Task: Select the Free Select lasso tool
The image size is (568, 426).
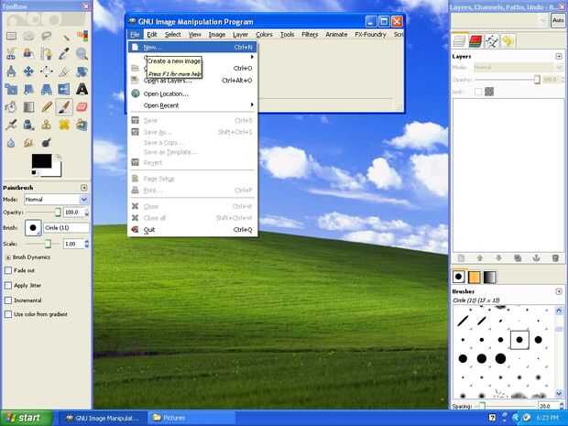Action: tap(47, 36)
